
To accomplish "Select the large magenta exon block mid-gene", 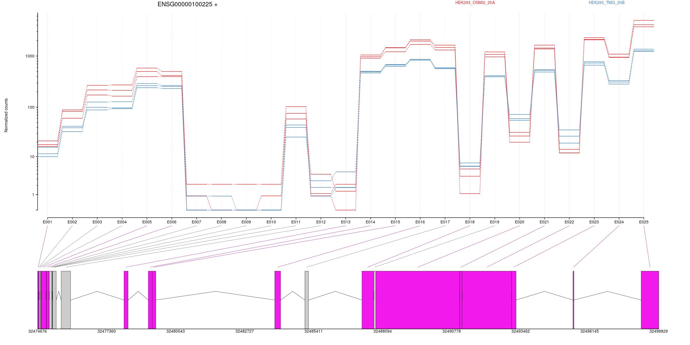I will pos(418,300).
